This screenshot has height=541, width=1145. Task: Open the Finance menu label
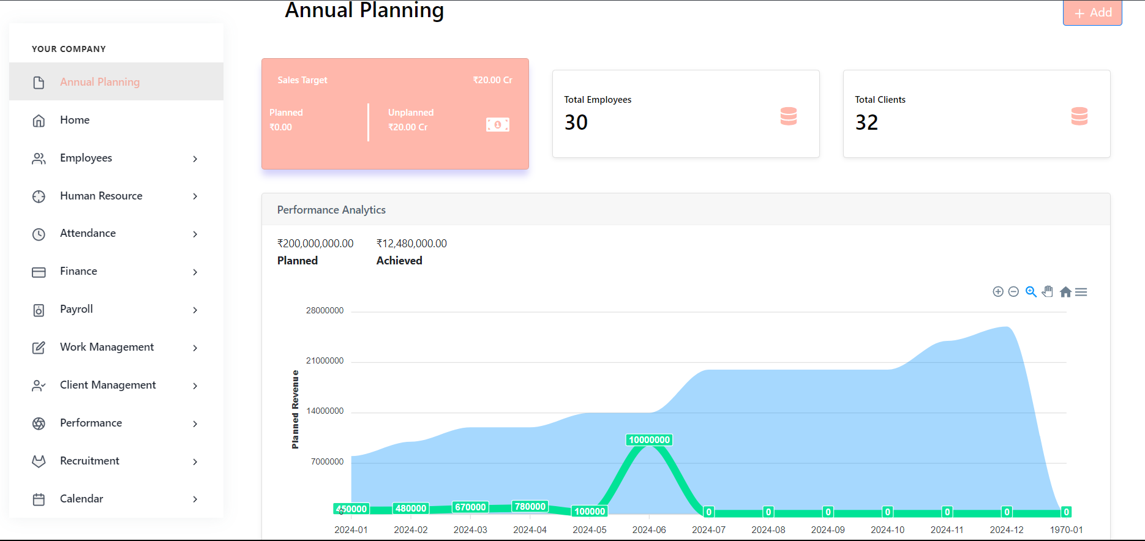pos(78,271)
